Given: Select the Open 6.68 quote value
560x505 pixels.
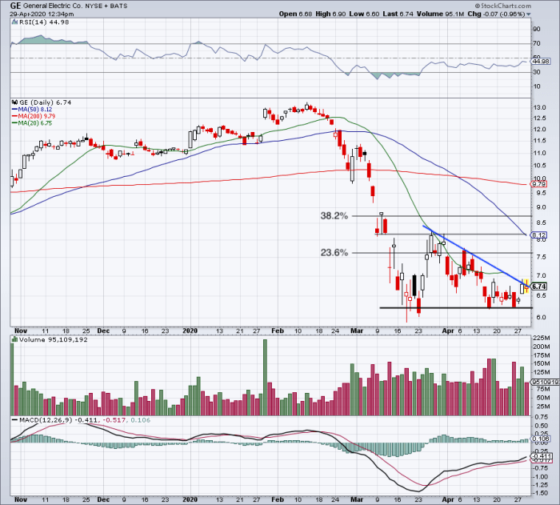Looking at the screenshot, I should click(295, 14).
